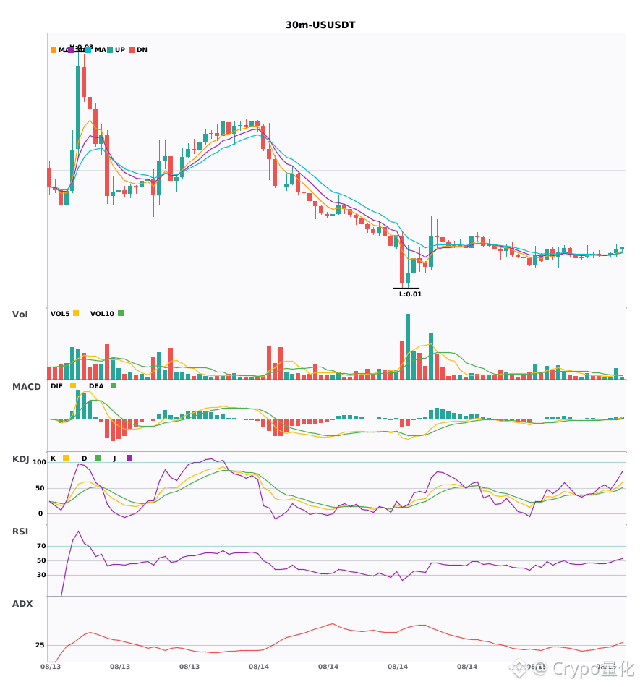Select the UP legend label
The height and width of the screenshot is (687, 640).
(x=120, y=50)
